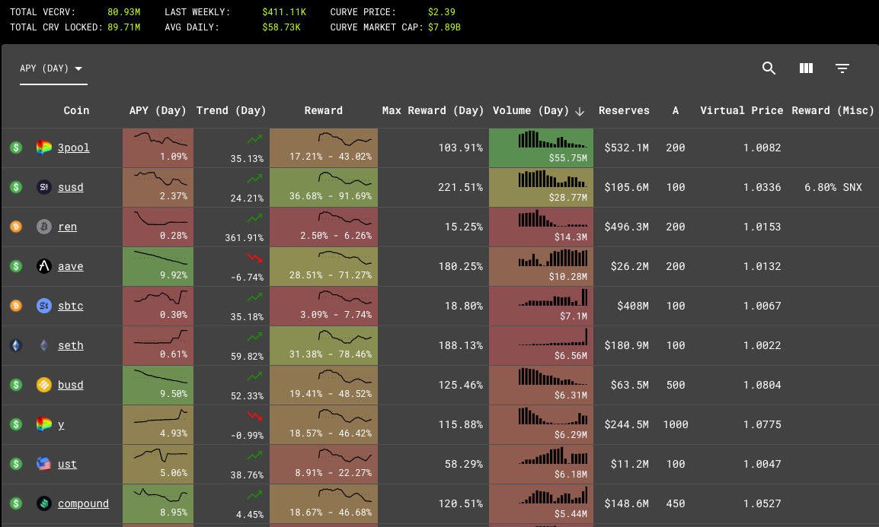Click the dollar category icon in the susd row
The width and height of the screenshot is (879, 527).
tap(16, 187)
